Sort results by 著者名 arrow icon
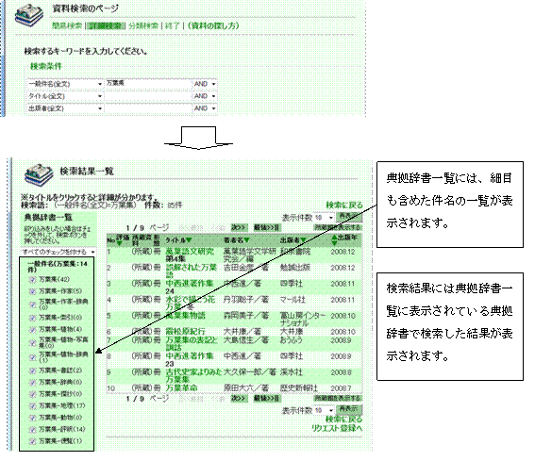Viewport: 535px width, 461px height. tap(246, 240)
